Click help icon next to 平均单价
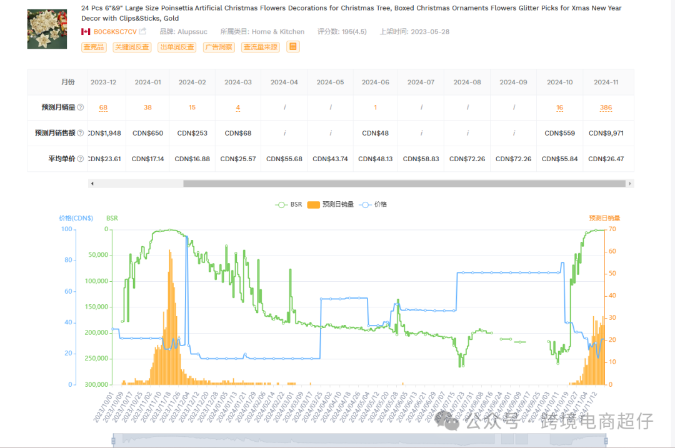The image size is (675, 448). tap(81, 159)
